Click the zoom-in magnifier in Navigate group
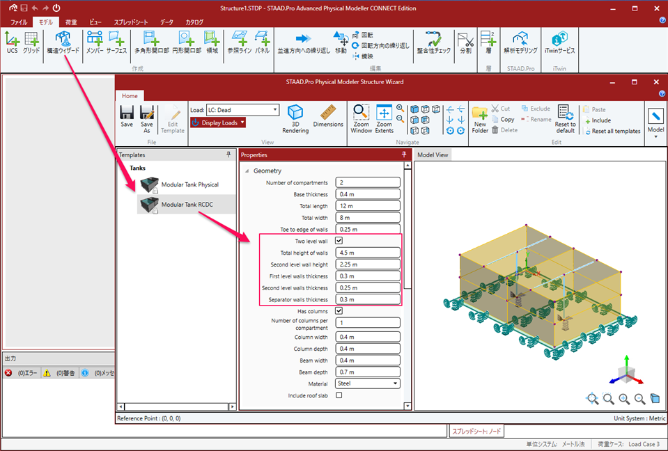Image resolution: width=668 pixels, height=451 pixels. (400, 109)
